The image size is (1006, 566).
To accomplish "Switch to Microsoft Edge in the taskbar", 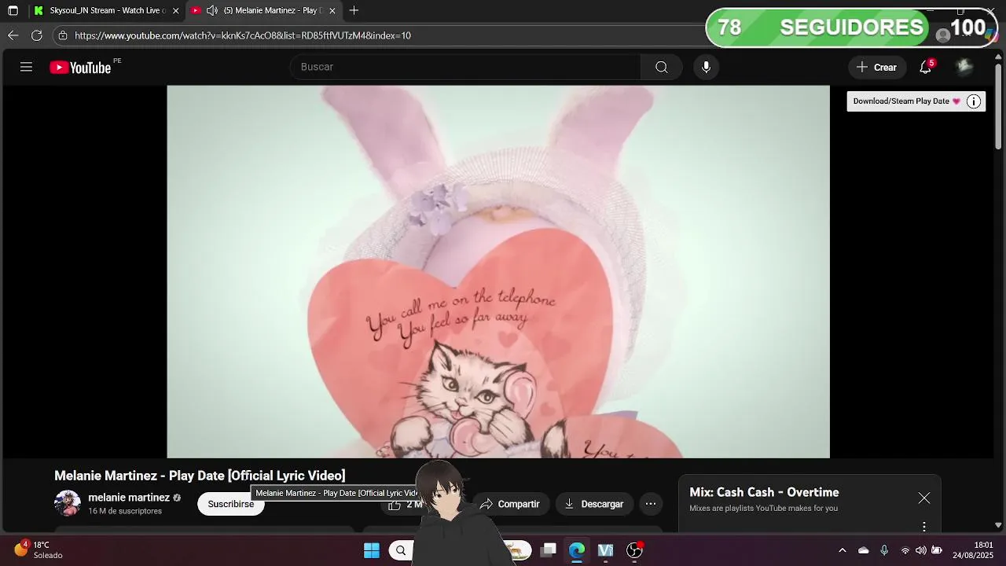I will 577,550.
